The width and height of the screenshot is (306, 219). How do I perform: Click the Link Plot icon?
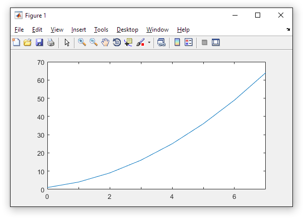pos(162,42)
